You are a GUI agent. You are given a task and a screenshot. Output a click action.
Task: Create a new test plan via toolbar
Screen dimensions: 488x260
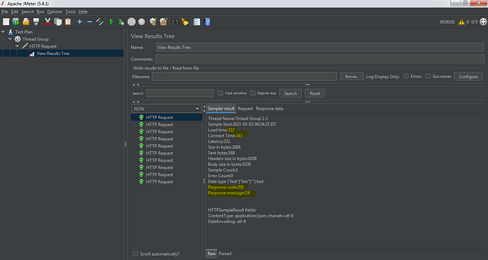click(6, 22)
